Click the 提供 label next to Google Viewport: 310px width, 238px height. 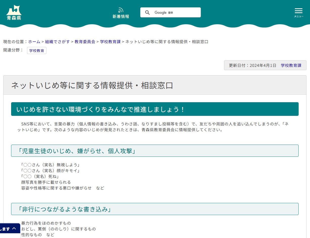click(x=171, y=13)
